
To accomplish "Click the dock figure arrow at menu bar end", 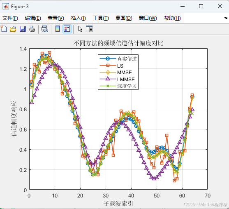I will [x=226, y=18].
